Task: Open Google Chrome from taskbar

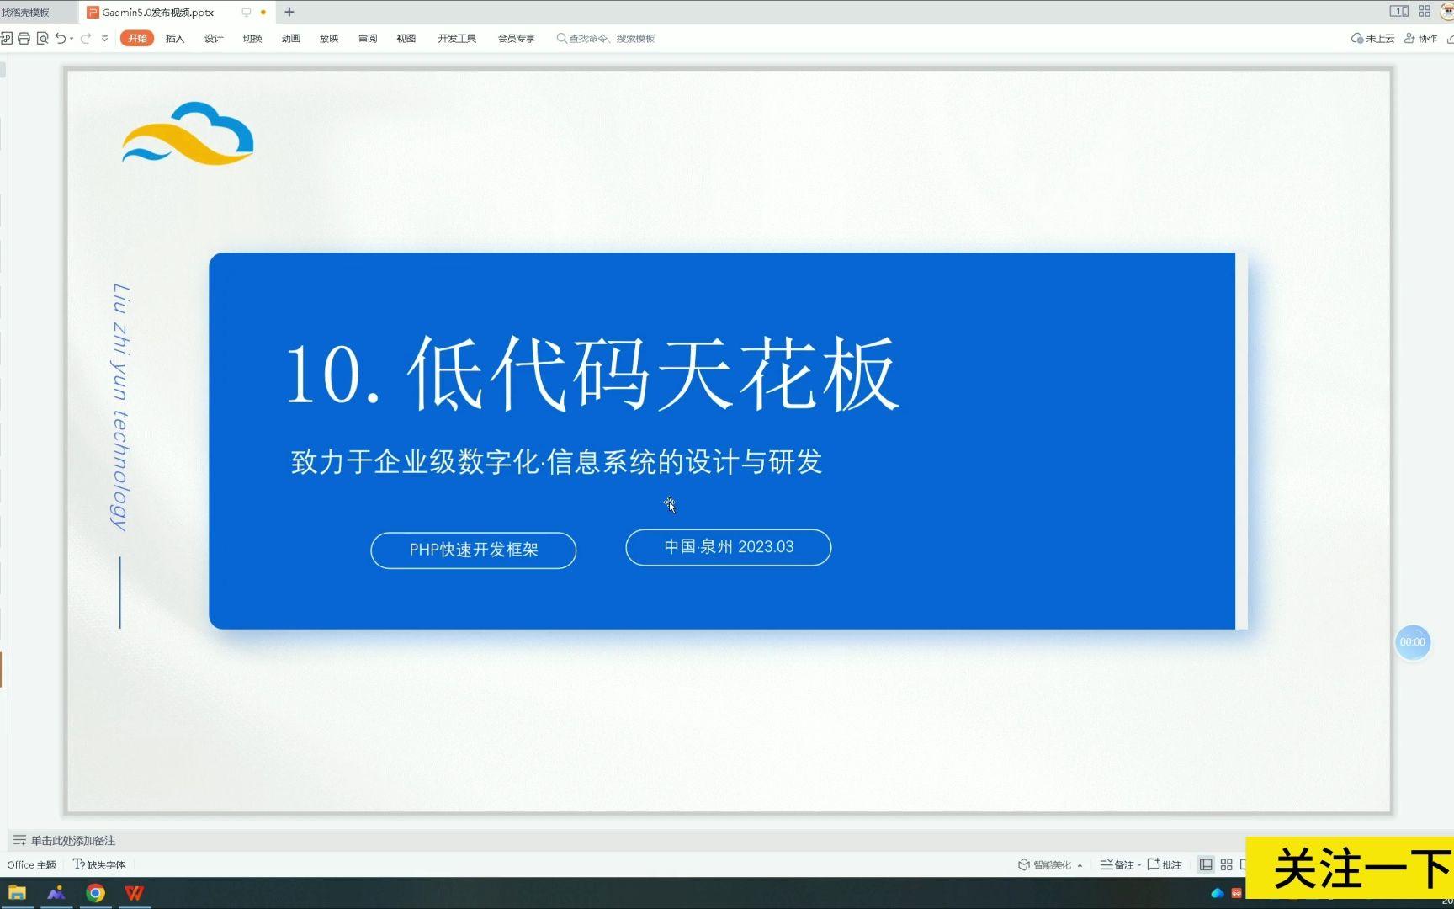Action: pos(96,893)
